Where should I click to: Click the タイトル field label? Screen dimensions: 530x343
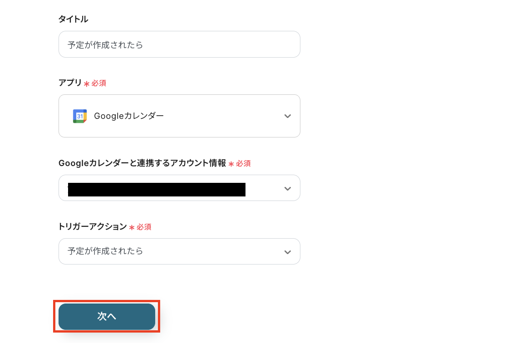pos(73,19)
